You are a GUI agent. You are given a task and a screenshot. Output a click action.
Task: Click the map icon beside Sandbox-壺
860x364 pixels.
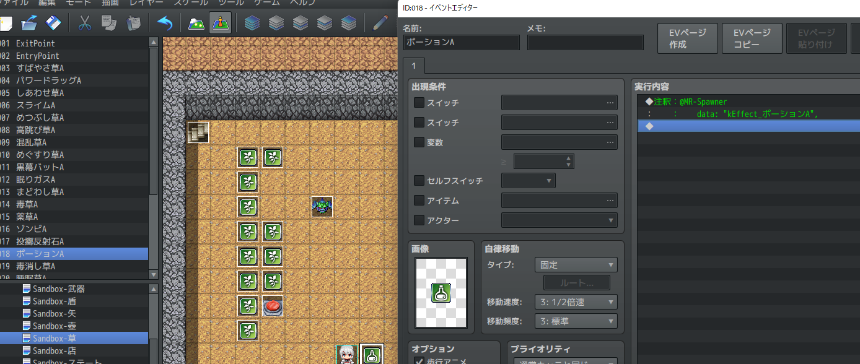tap(27, 326)
